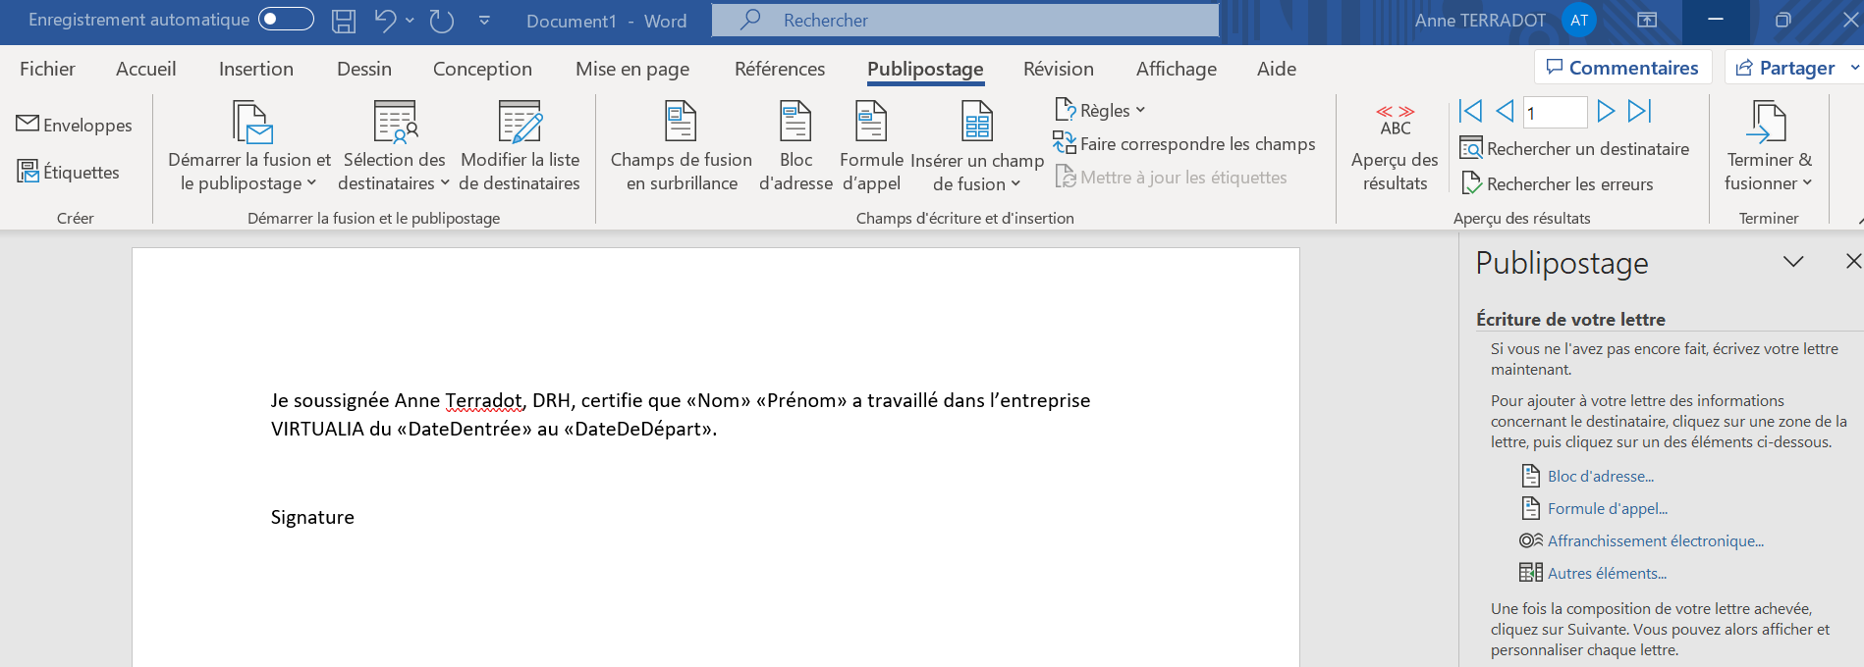Switch to the Références tab

[779, 69]
